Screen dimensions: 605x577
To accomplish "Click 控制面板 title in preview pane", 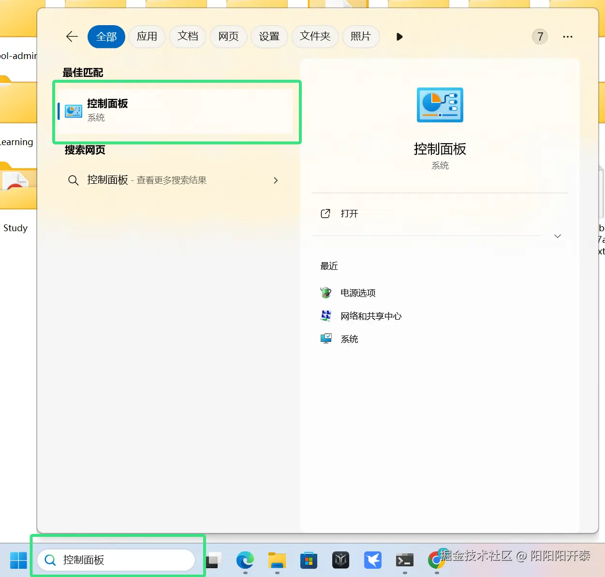I will (440, 149).
